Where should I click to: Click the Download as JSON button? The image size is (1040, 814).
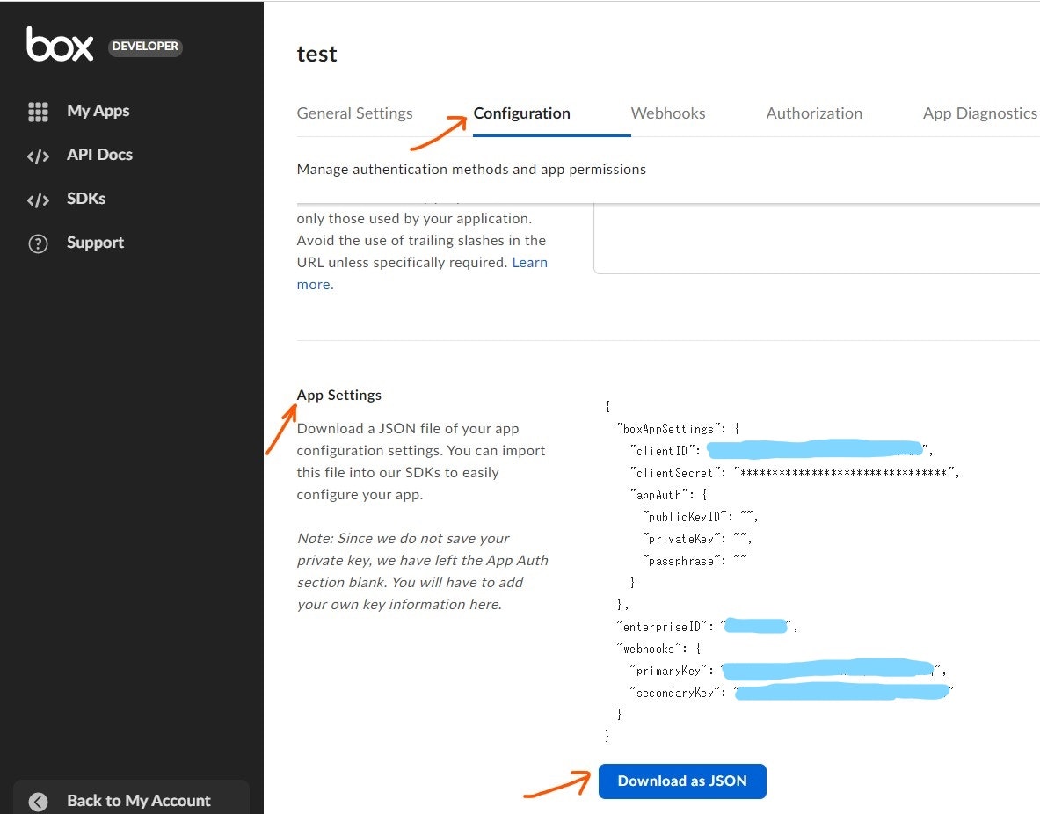(682, 781)
